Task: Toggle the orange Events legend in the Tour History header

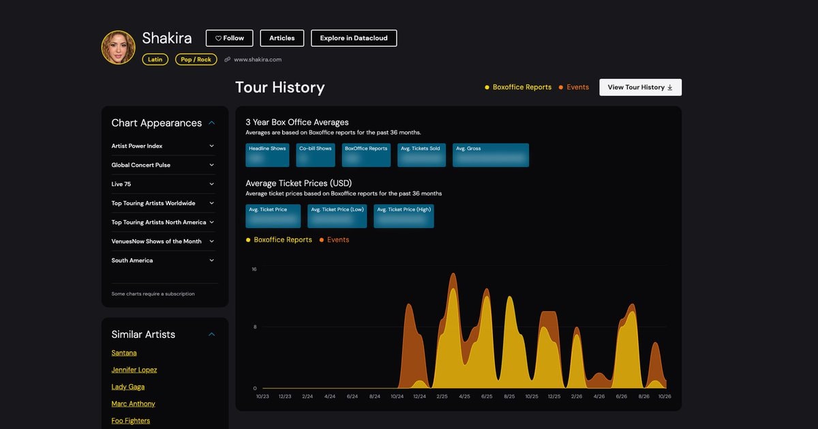Action: 573,87
